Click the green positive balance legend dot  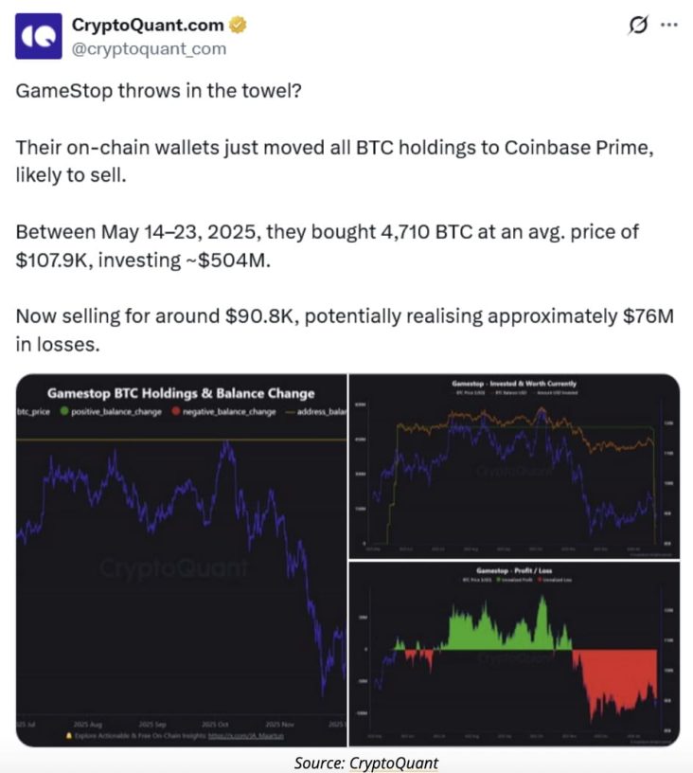(63, 411)
